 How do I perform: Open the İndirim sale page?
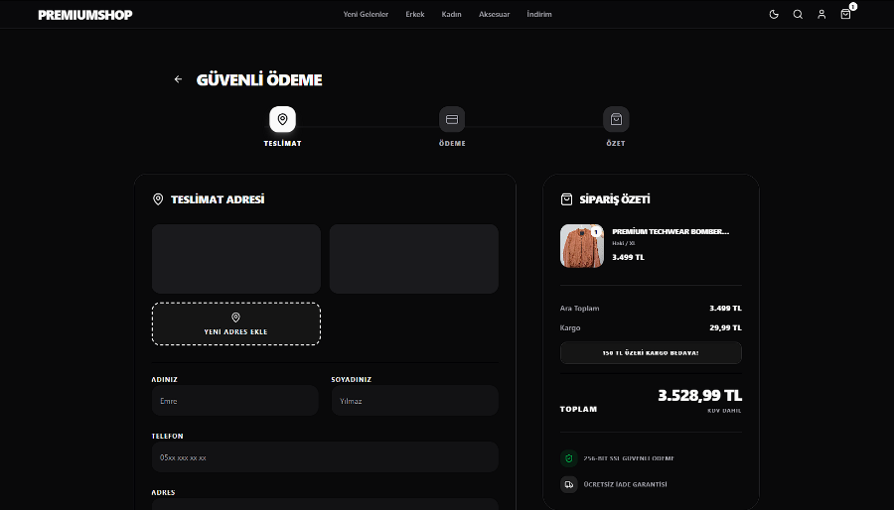tap(539, 15)
